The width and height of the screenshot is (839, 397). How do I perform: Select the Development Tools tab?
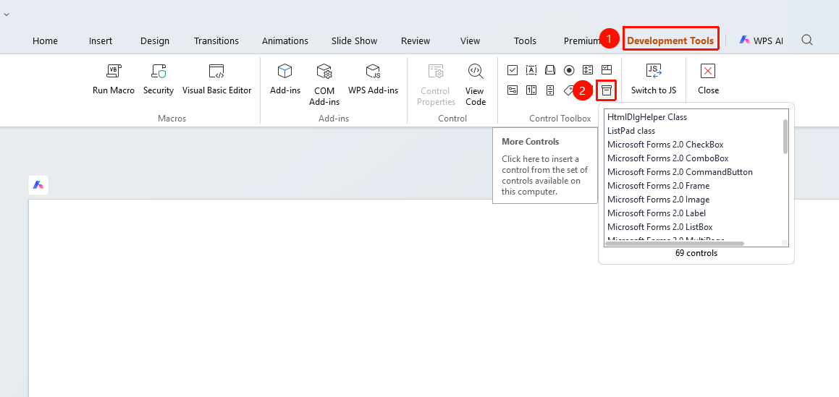670,40
